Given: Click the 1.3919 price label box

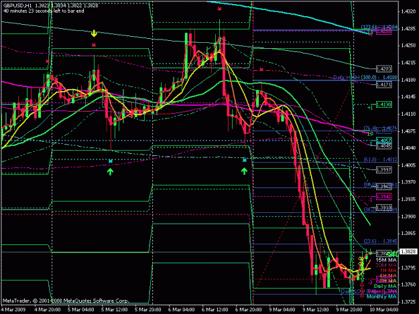Looking at the screenshot, I should pos(384,208).
